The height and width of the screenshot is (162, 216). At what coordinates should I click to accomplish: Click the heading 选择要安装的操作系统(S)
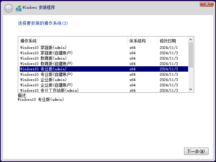(x=43, y=23)
